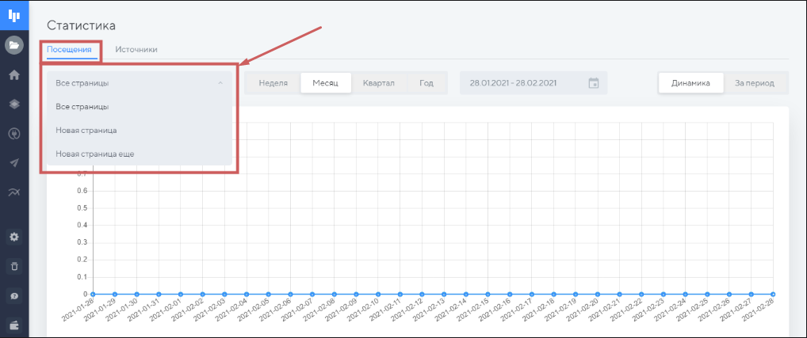Open the paper plane icon in the sidebar

(x=13, y=162)
